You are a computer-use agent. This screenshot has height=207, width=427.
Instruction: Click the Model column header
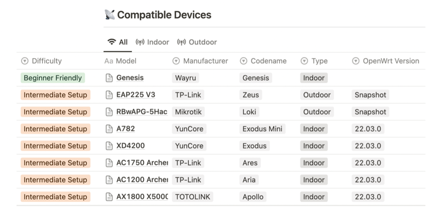tap(120, 61)
